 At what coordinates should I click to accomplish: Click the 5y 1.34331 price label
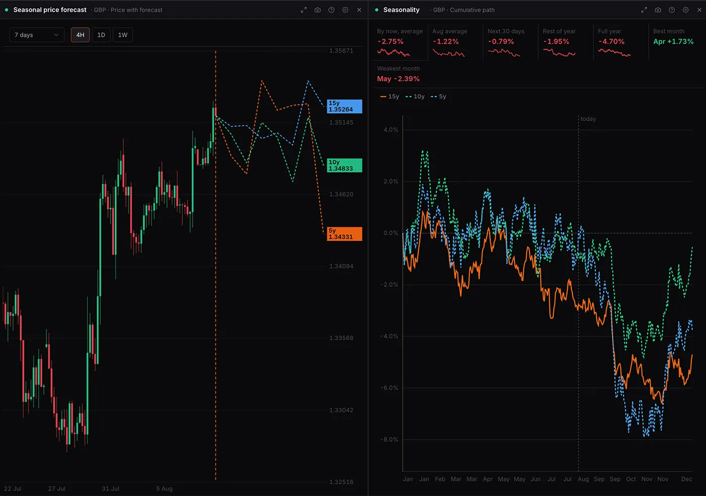point(344,234)
